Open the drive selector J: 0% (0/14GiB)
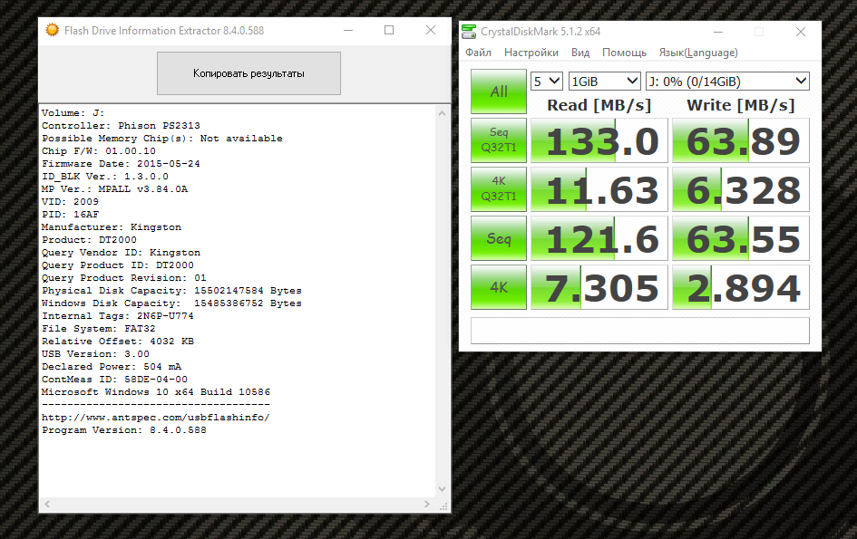857x539 pixels. (727, 82)
